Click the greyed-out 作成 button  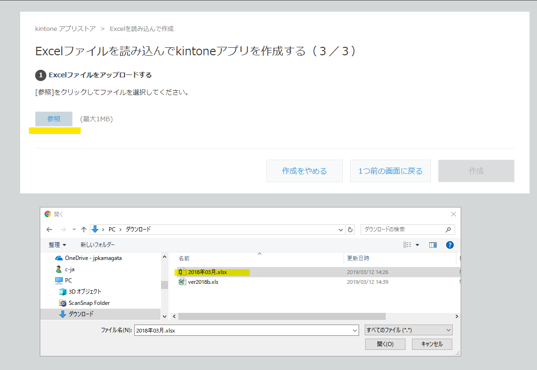pyautogui.click(x=477, y=171)
